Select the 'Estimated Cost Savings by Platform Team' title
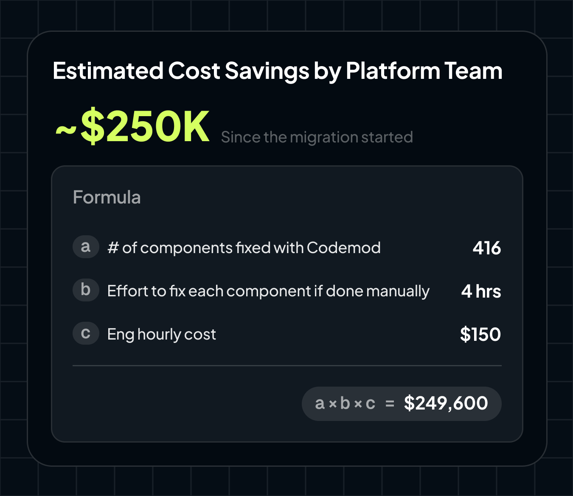The height and width of the screenshot is (496, 573). 277,71
